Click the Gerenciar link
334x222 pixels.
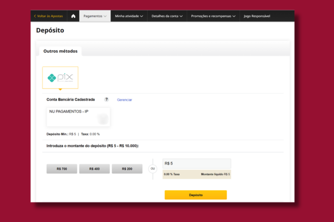click(x=125, y=99)
